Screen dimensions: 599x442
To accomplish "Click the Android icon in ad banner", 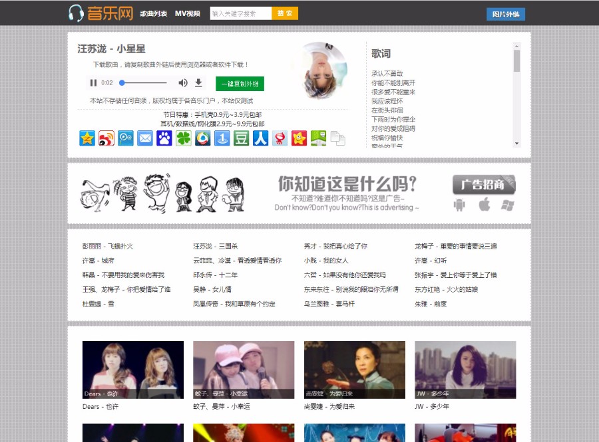I will (x=459, y=205).
